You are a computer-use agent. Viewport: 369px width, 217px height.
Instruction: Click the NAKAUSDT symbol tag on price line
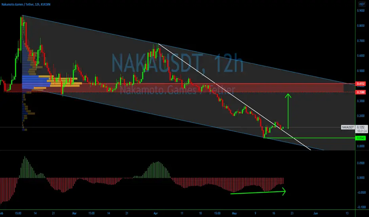(x=348, y=127)
